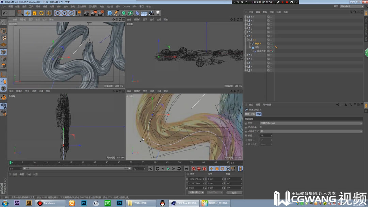Activate the Scale tool
The width and height of the screenshot is (368, 207).
(x=34, y=13)
